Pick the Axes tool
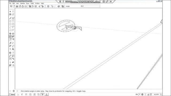171x96 pixels. [10, 49]
